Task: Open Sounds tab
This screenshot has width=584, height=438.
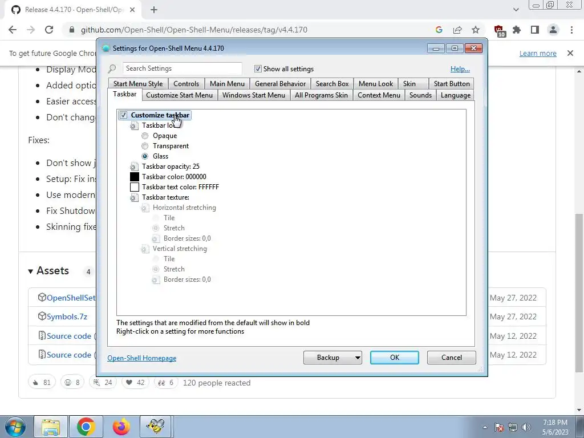Action: tap(420, 95)
